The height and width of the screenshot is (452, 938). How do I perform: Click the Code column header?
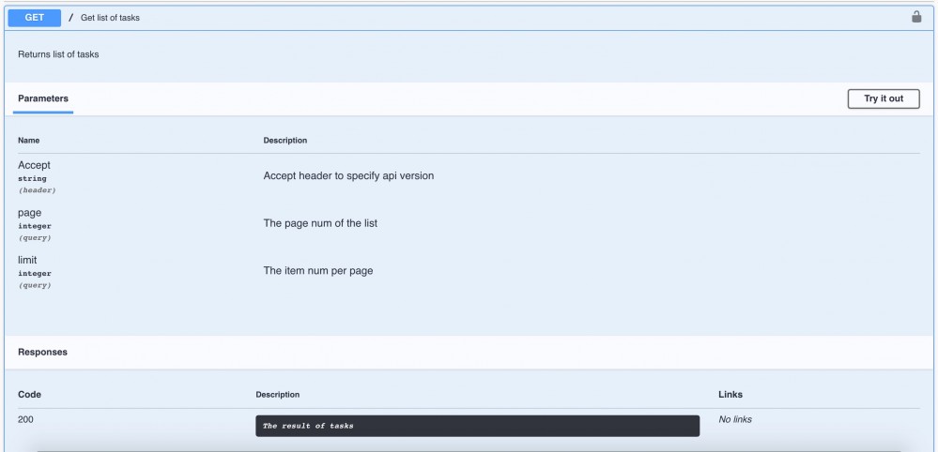click(x=29, y=395)
